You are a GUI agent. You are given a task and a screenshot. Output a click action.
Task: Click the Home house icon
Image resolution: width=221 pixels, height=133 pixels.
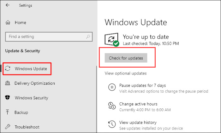[8, 23]
